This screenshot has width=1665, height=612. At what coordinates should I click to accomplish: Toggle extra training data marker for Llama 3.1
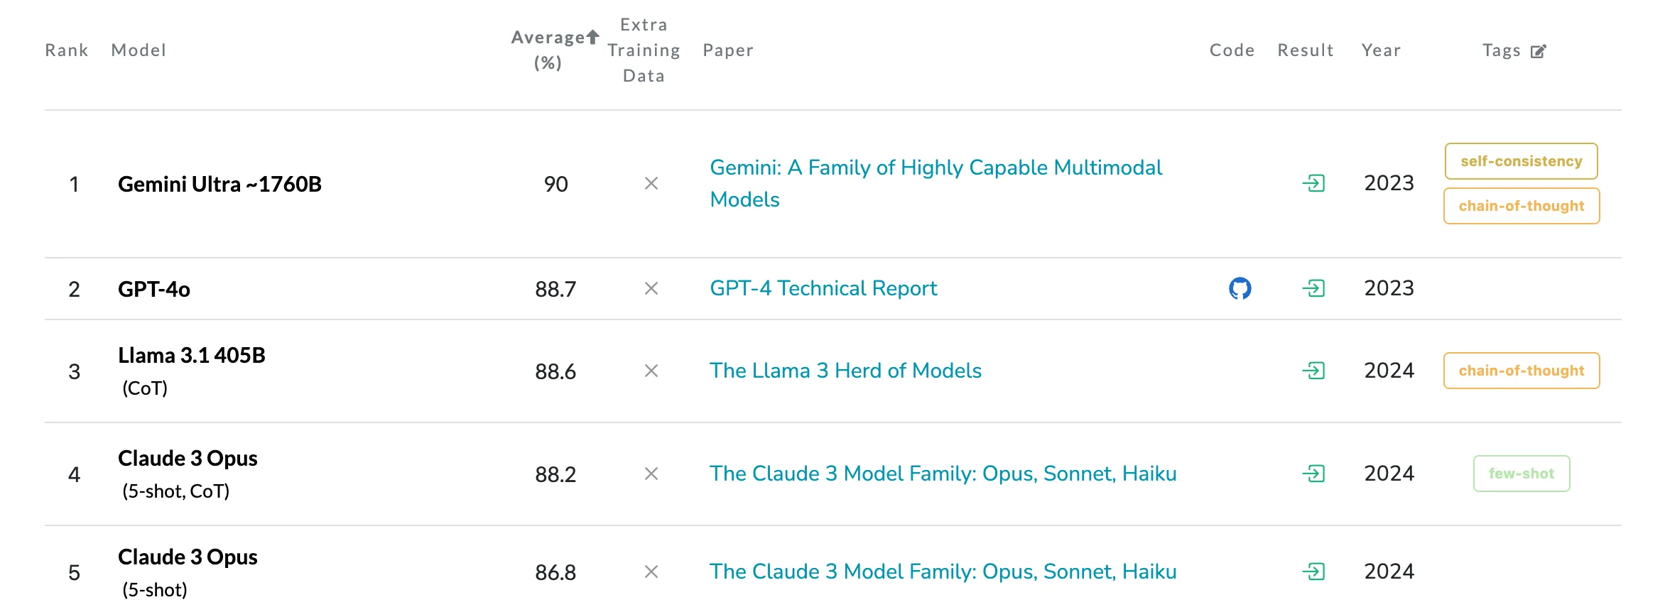tap(650, 370)
